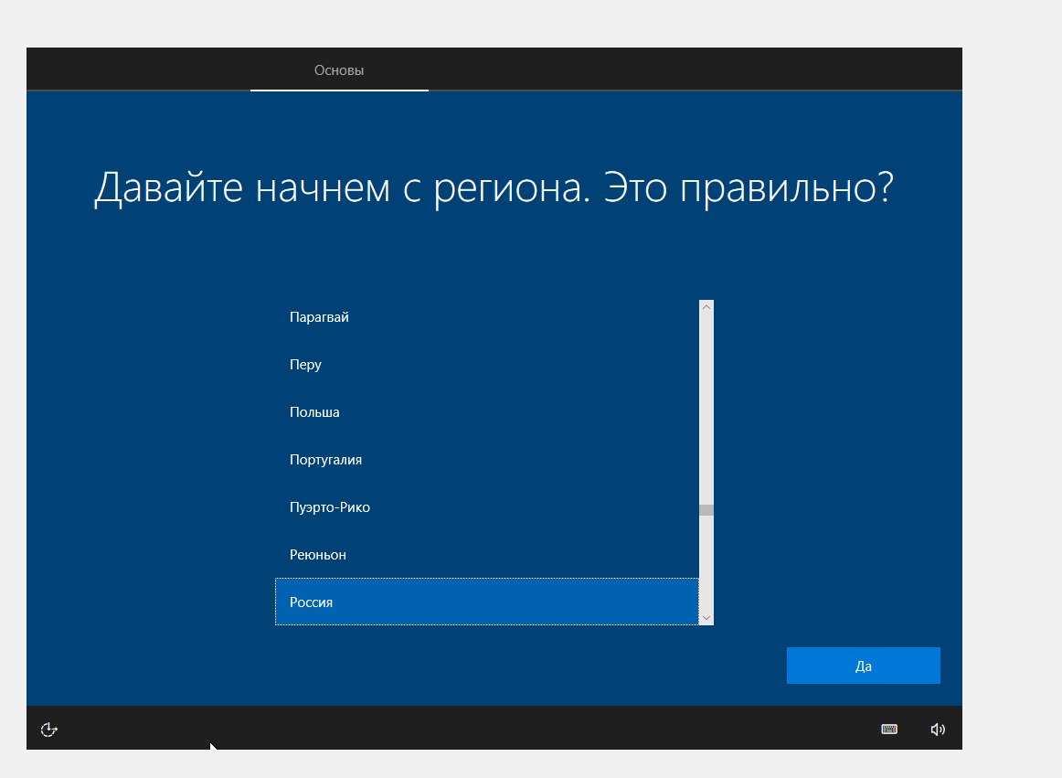Click the volume speaker icon
This screenshot has width=1062, height=778.
tap(938, 730)
